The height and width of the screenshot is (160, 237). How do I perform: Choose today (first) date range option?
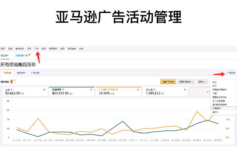(x=224, y=82)
